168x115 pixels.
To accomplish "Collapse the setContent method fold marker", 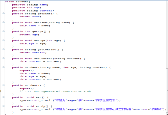I will pos(3,58).
